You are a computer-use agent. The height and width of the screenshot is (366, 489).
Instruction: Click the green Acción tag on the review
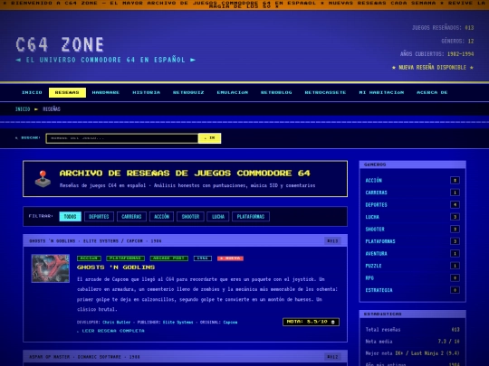(x=89, y=258)
